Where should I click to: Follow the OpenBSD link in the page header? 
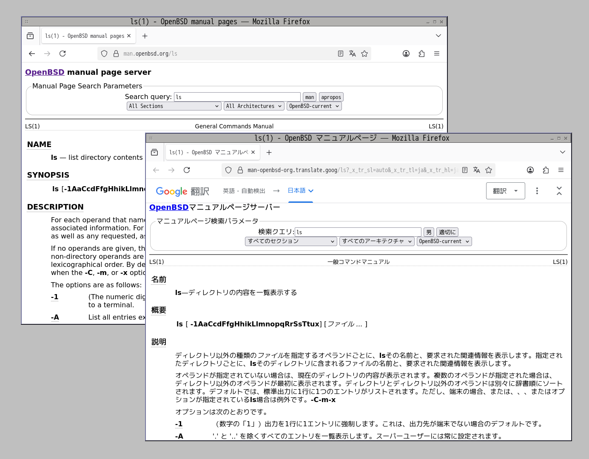pos(45,72)
